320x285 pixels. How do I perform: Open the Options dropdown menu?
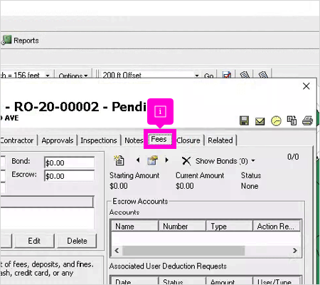(73, 76)
